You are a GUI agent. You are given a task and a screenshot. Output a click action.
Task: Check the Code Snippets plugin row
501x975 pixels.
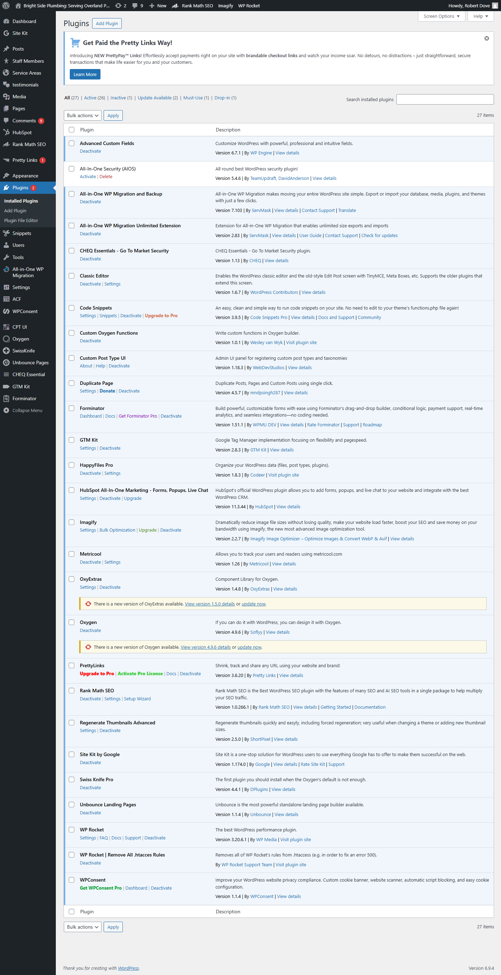[x=72, y=308]
